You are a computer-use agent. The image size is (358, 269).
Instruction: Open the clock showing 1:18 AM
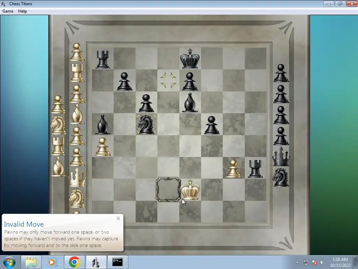coord(340,262)
